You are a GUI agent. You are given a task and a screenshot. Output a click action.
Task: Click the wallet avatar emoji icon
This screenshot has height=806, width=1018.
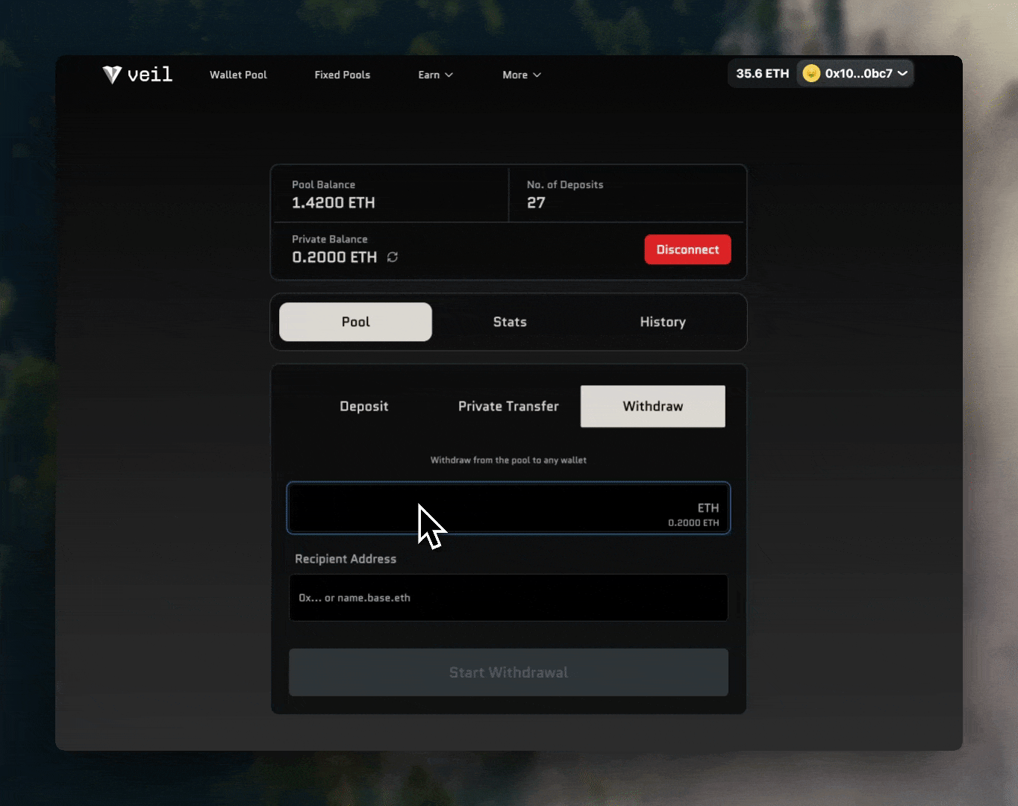811,73
